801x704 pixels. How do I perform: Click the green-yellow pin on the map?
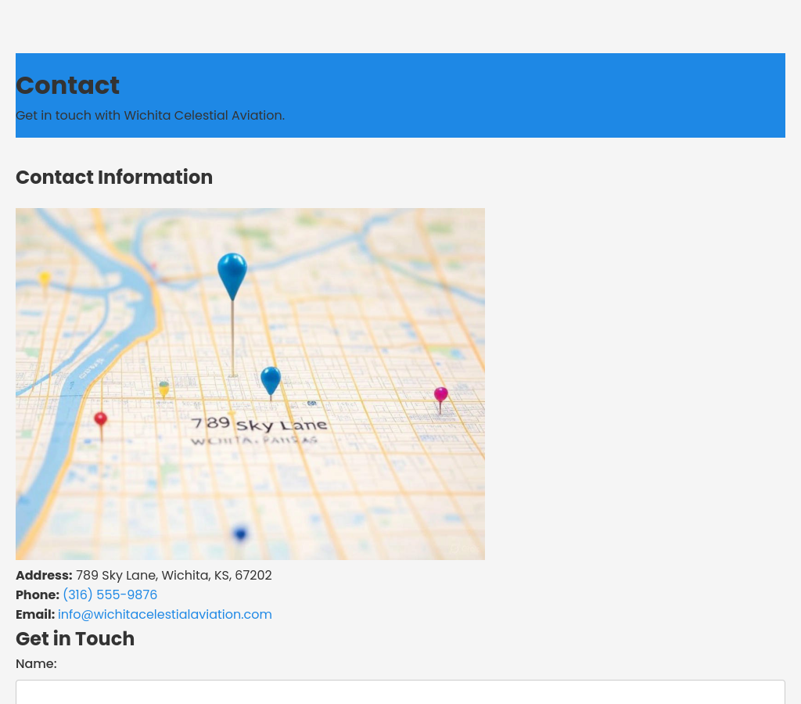pos(163,388)
